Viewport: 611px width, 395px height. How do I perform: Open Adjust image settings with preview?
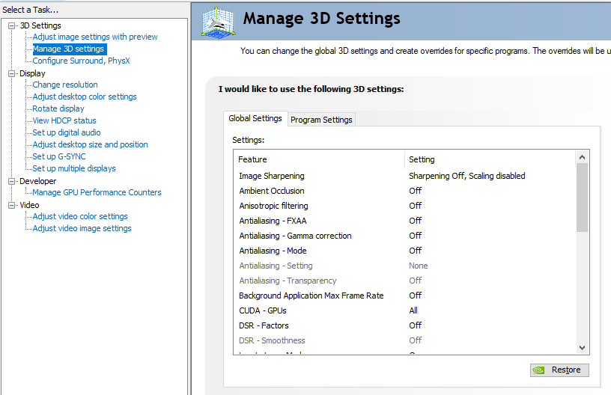point(95,37)
